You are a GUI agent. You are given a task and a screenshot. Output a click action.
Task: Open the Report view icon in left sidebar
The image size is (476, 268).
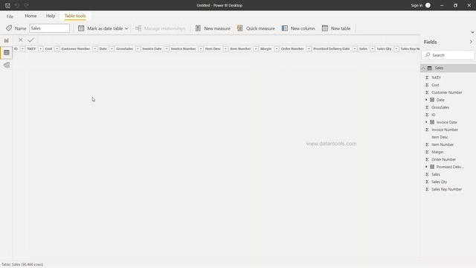tap(7, 40)
